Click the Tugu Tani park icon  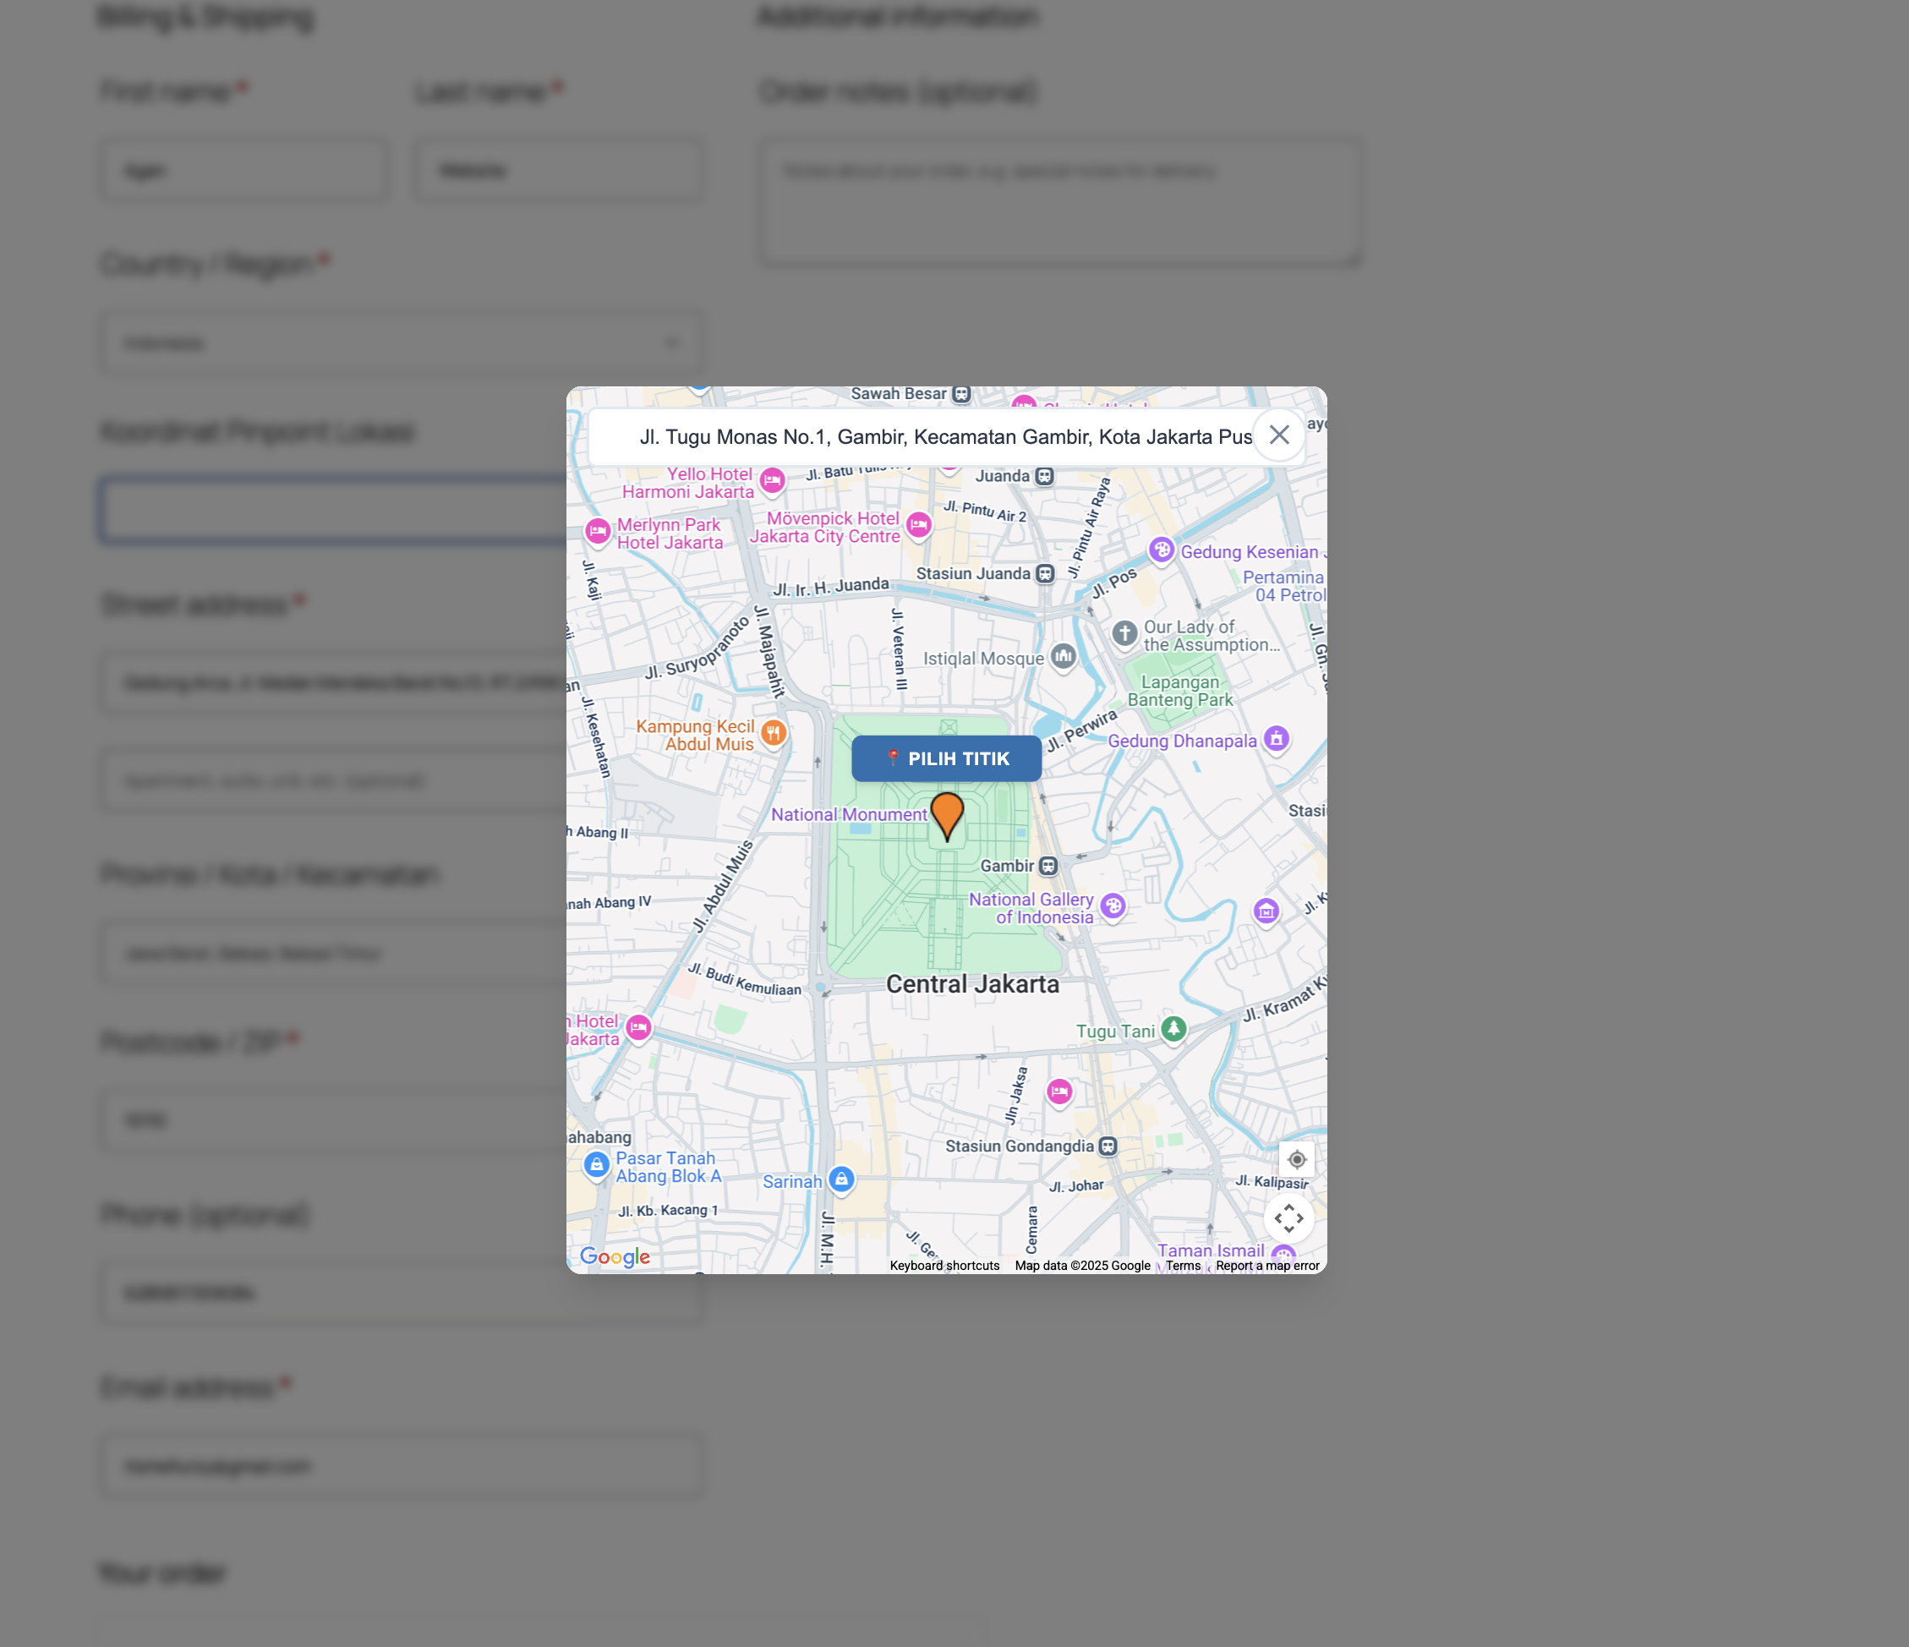coord(1173,1029)
